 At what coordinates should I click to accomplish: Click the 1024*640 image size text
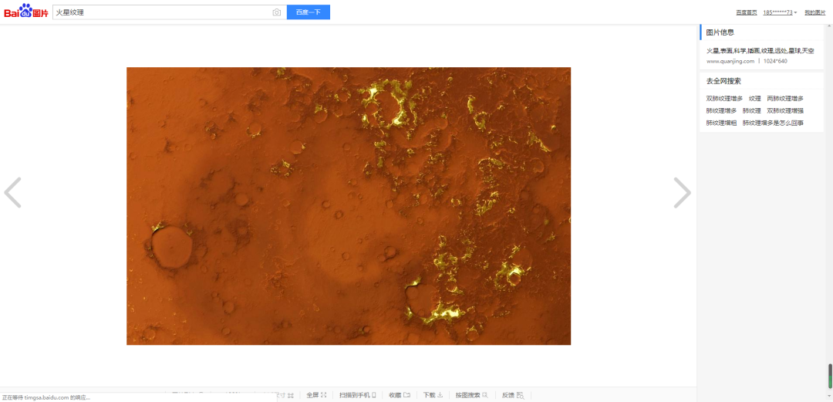click(775, 61)
